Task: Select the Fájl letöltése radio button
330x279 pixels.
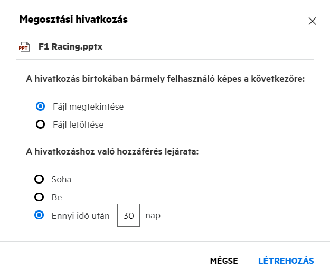Action: point(40,125)
